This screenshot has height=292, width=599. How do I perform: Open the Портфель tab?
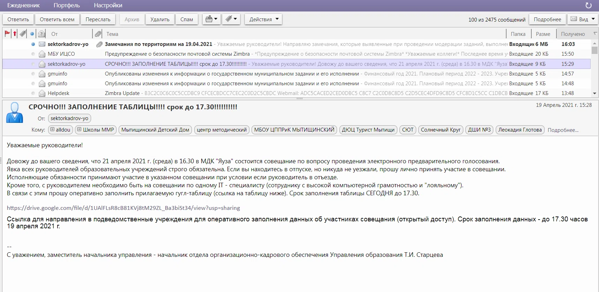(67, 6)
